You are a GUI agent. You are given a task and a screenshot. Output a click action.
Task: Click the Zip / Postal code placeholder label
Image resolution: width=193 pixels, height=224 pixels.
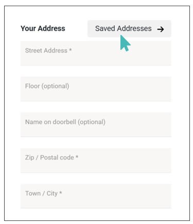coord(49,158)
